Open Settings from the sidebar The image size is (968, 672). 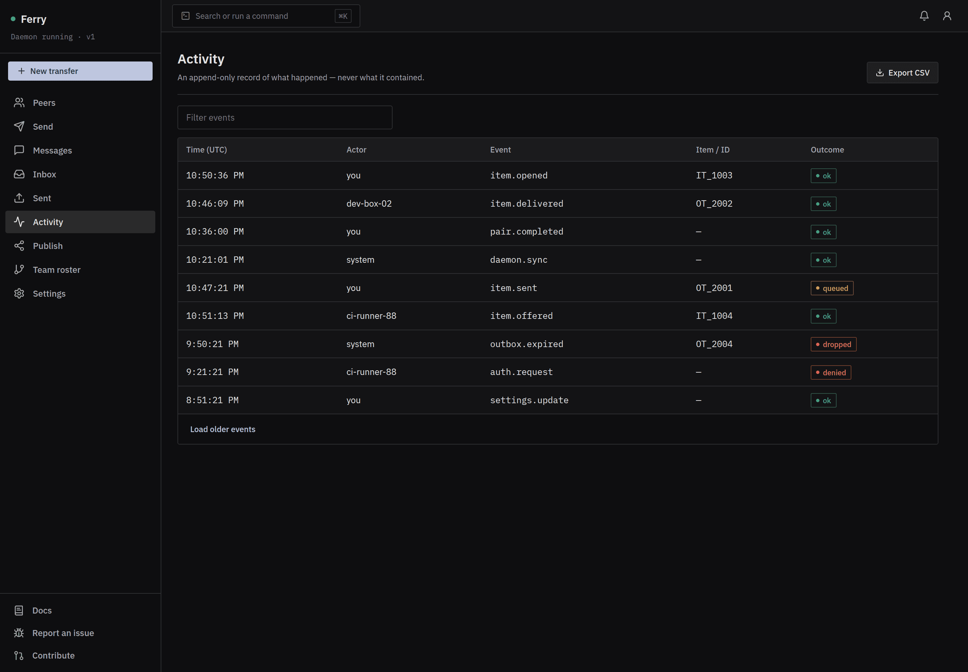80,293
